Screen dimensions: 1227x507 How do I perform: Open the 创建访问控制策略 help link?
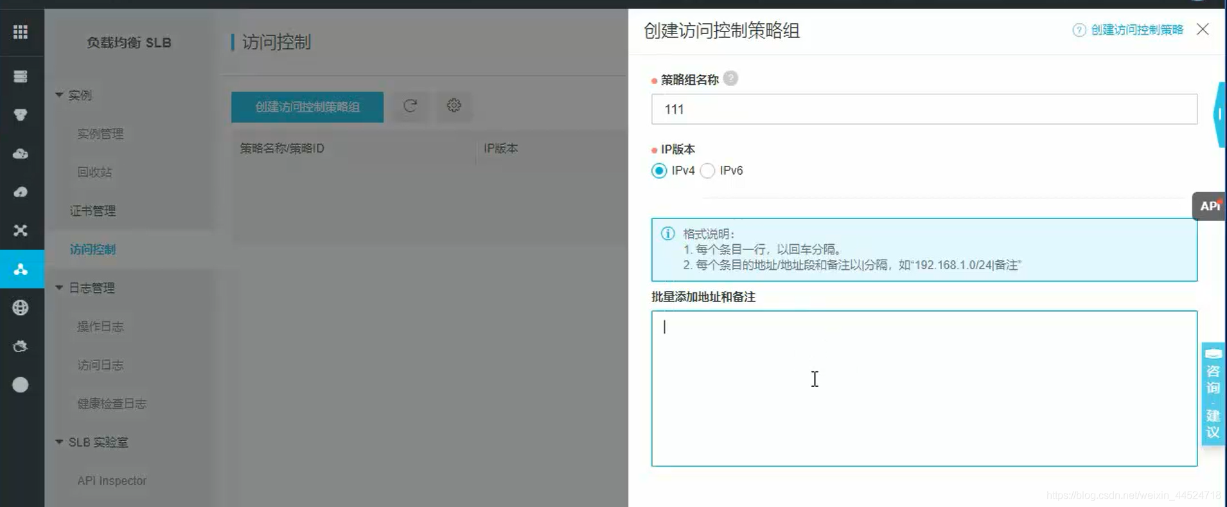pos(1136,30)
